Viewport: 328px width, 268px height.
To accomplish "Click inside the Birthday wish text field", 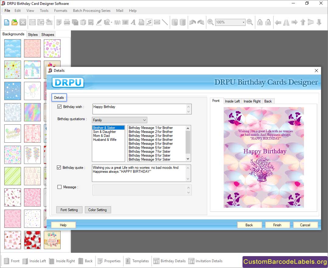I will click(x=139, y=109).
